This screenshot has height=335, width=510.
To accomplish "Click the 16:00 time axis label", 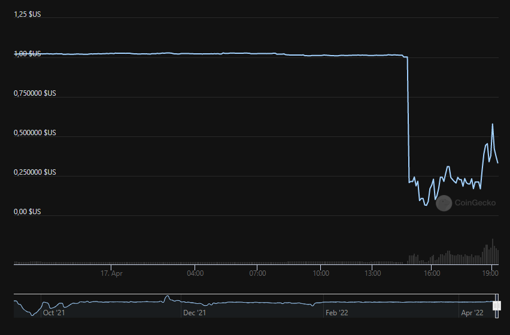I will [432, 273].
